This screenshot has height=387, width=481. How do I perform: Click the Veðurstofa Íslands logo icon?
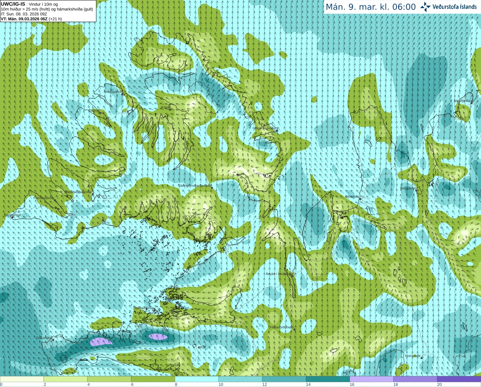425,7
